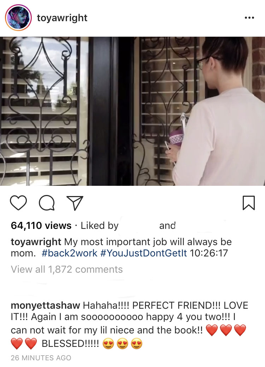Viewport: 265px width, 367px height.
Task: Tap the toyawright username in header
Action: [x=62, y=18]
